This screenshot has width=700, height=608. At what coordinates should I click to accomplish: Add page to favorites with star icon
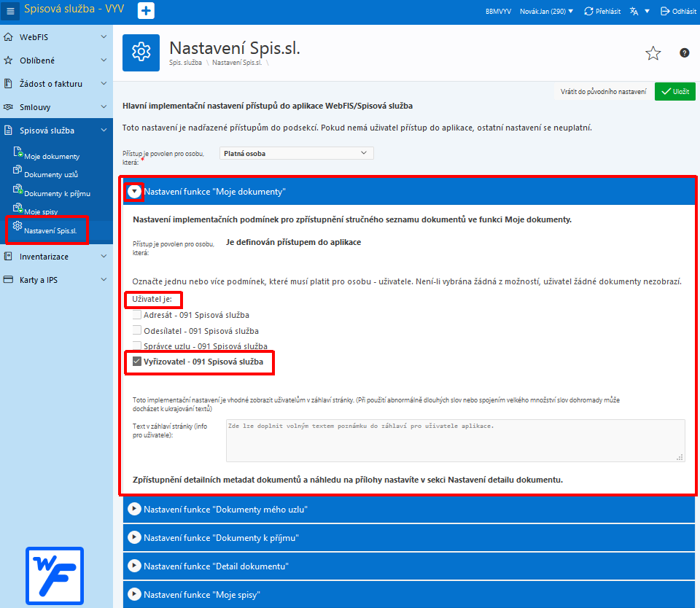653,53
